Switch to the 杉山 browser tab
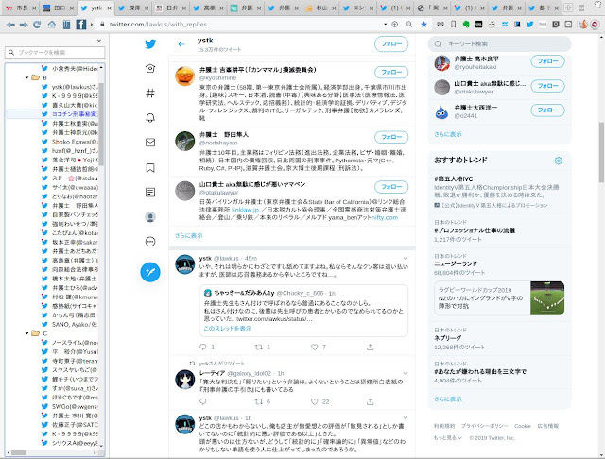This screenshot has height=459, width=605. click(x=320, y=8)
